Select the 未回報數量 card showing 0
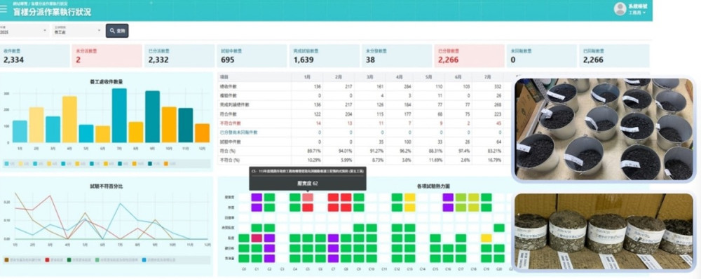This screenshot has width=701, height=279. pyautogui.click(x=541, y=56)
